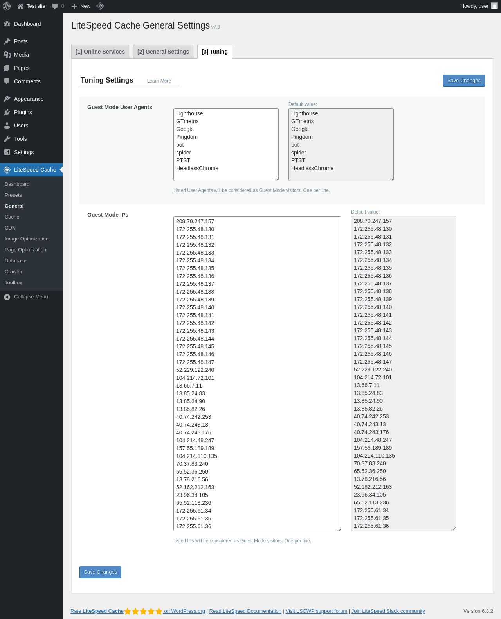Click inside the Guest Mode User Agents textarea
501x619 pixels.
[x=226, y=145]
